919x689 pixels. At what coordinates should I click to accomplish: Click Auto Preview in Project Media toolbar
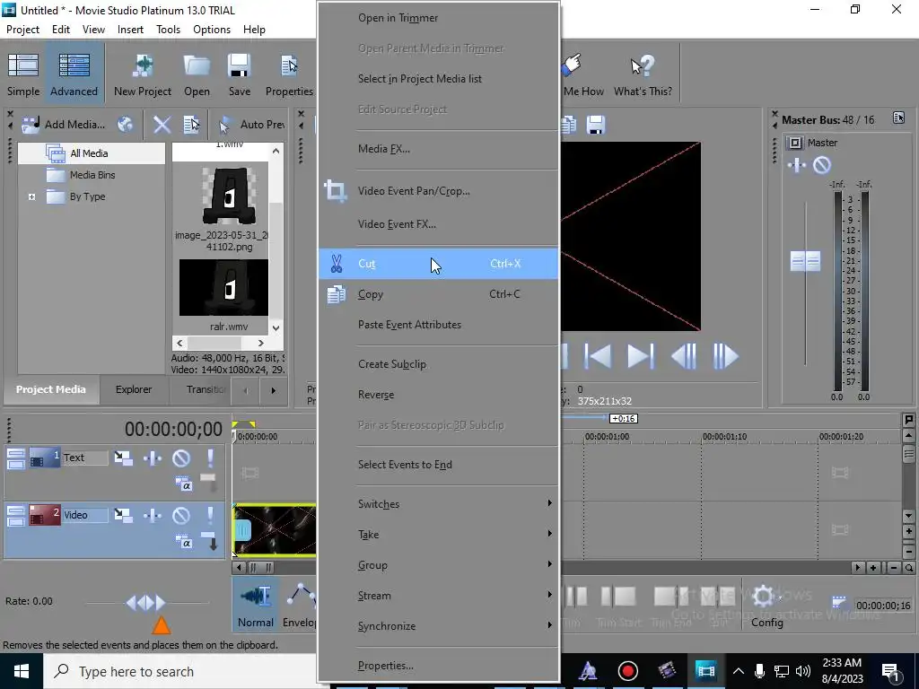coord(251,124)
